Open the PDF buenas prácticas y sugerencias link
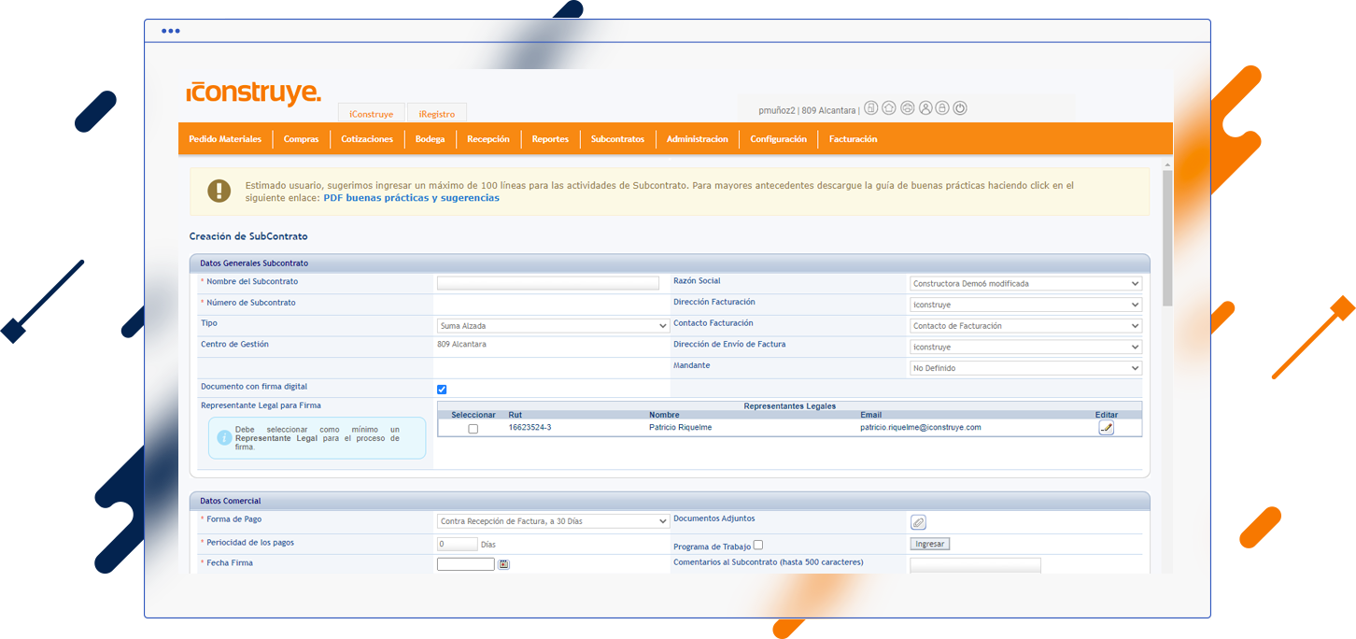The width and height of the screenshot is (1356, 639). tap(411, 197)
